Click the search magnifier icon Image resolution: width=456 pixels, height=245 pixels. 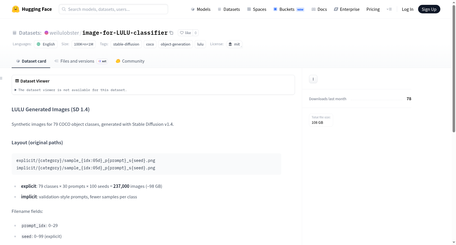[x=64, y=9]
